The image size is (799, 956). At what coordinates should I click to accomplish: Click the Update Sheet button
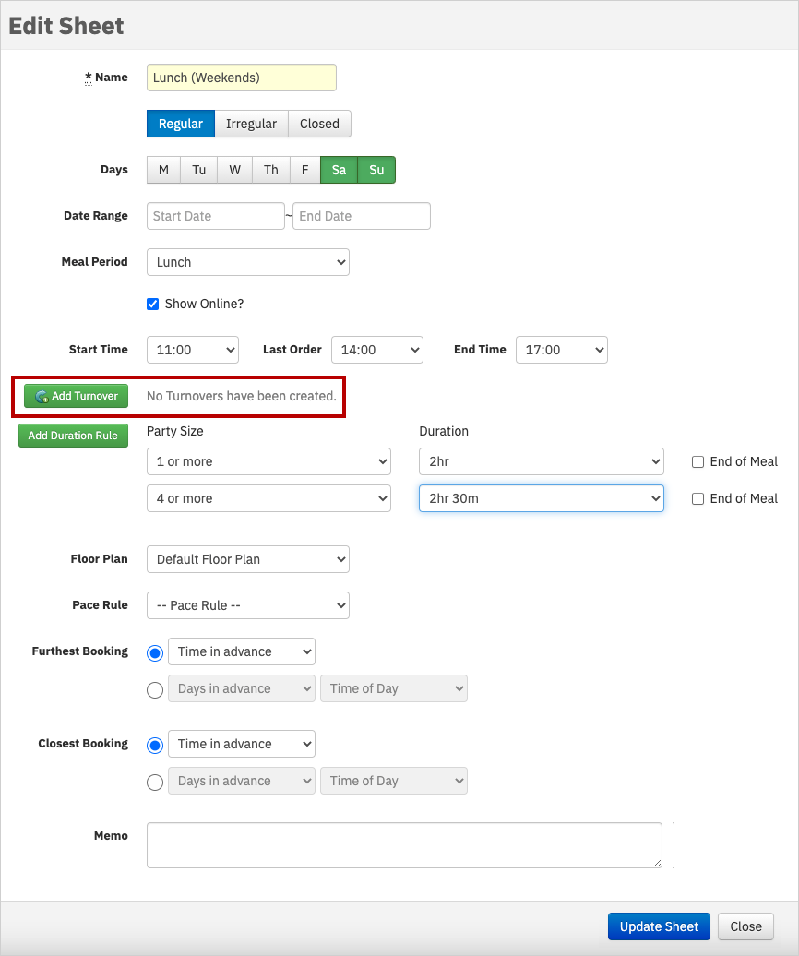click(659, 926)
